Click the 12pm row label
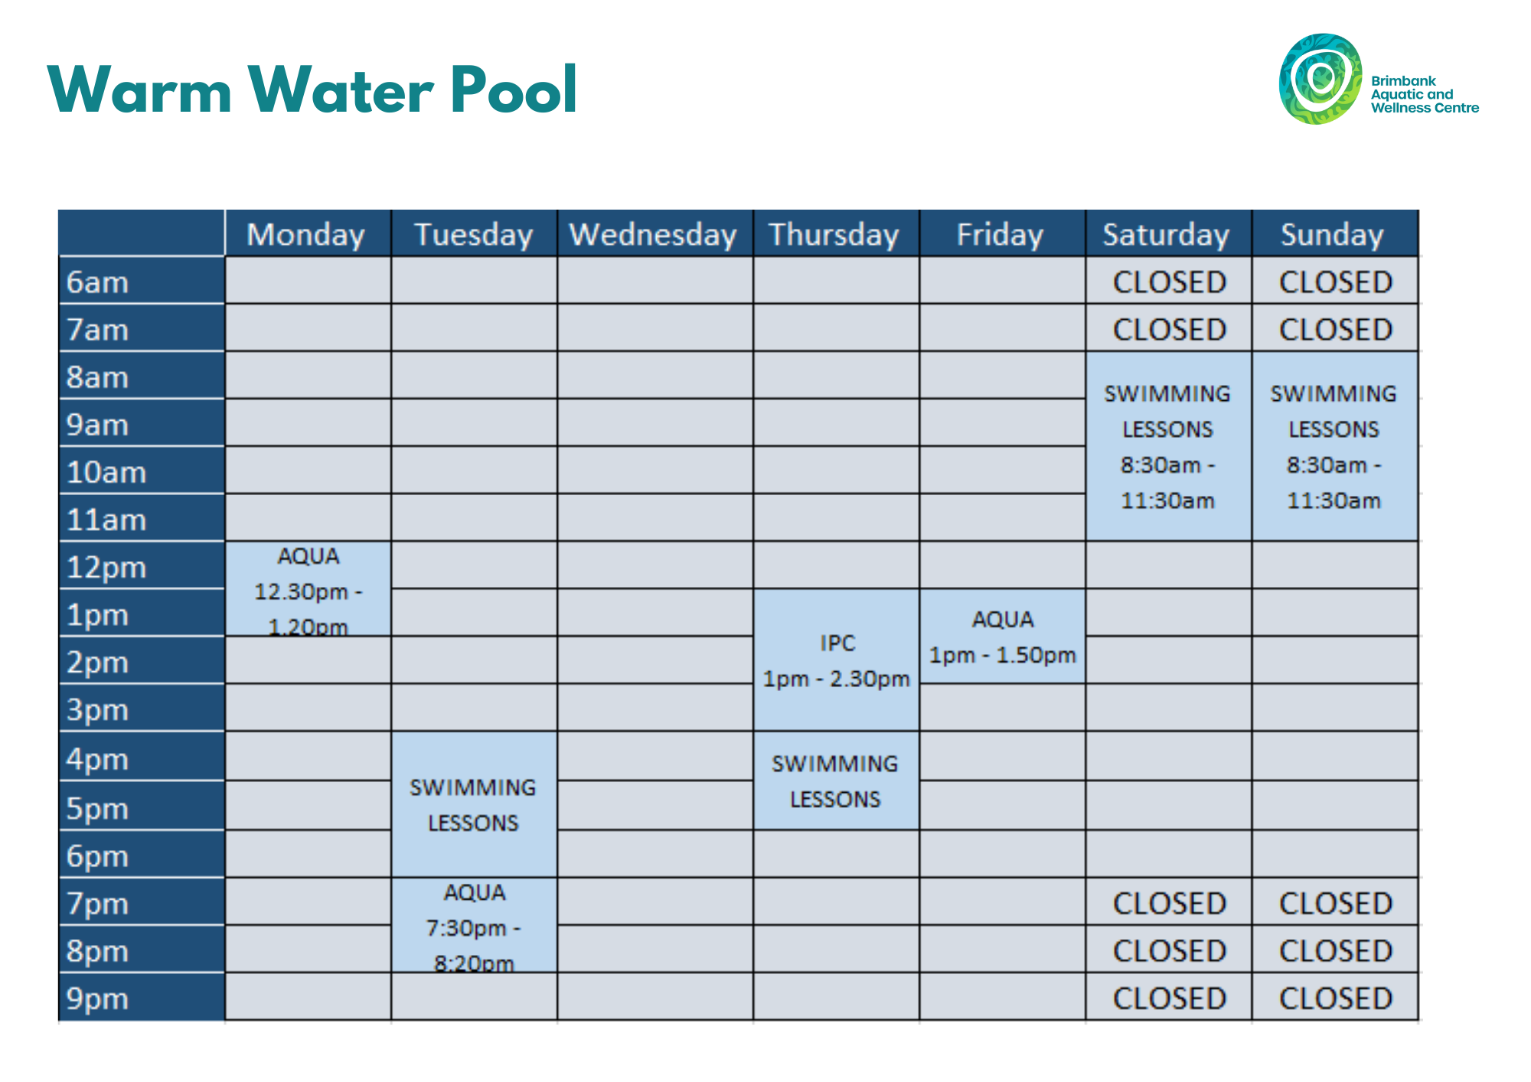Viewport: 1531px width, 1082px height. 142,565
